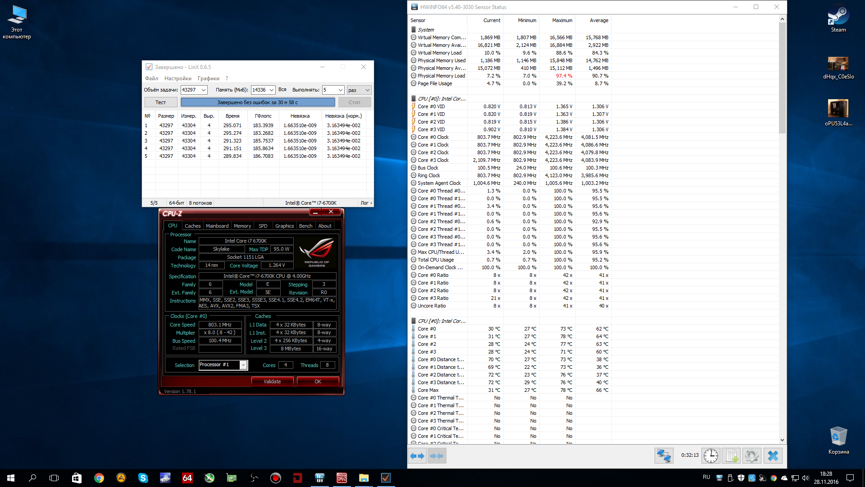This screenshot has width=865, height=487.
Task: Expand the Processor #1 selection dropdown
Action: click(243, 365)
